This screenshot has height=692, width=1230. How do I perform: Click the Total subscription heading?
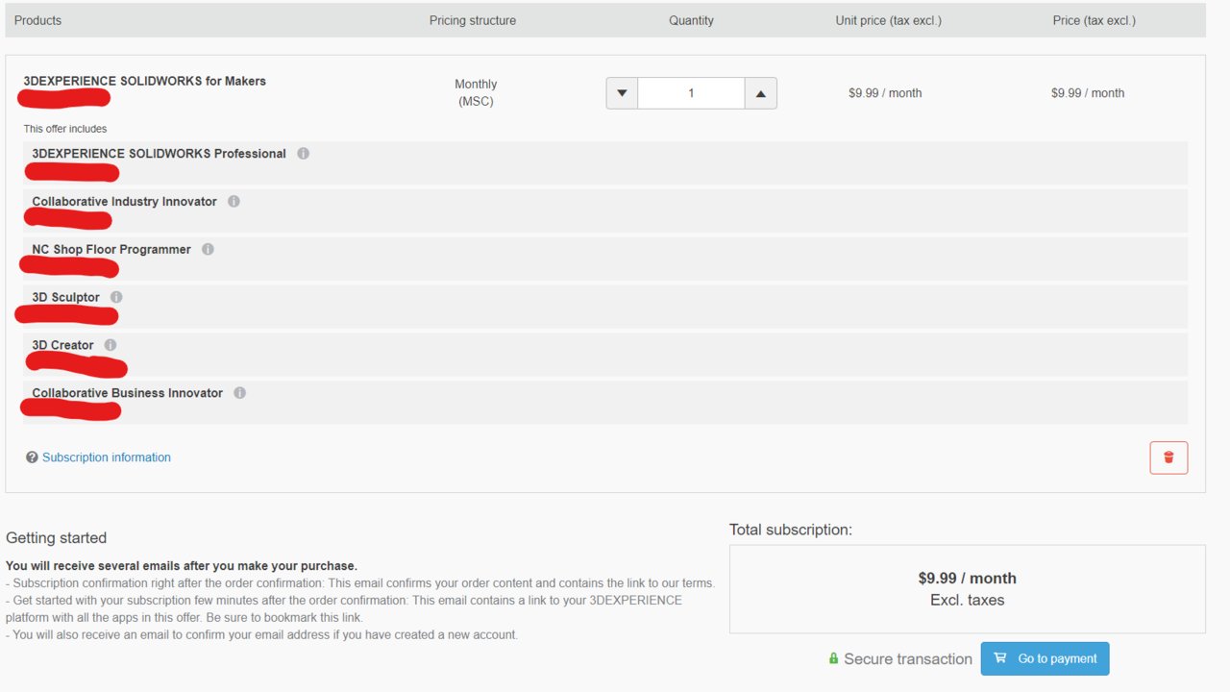(791, 530)
